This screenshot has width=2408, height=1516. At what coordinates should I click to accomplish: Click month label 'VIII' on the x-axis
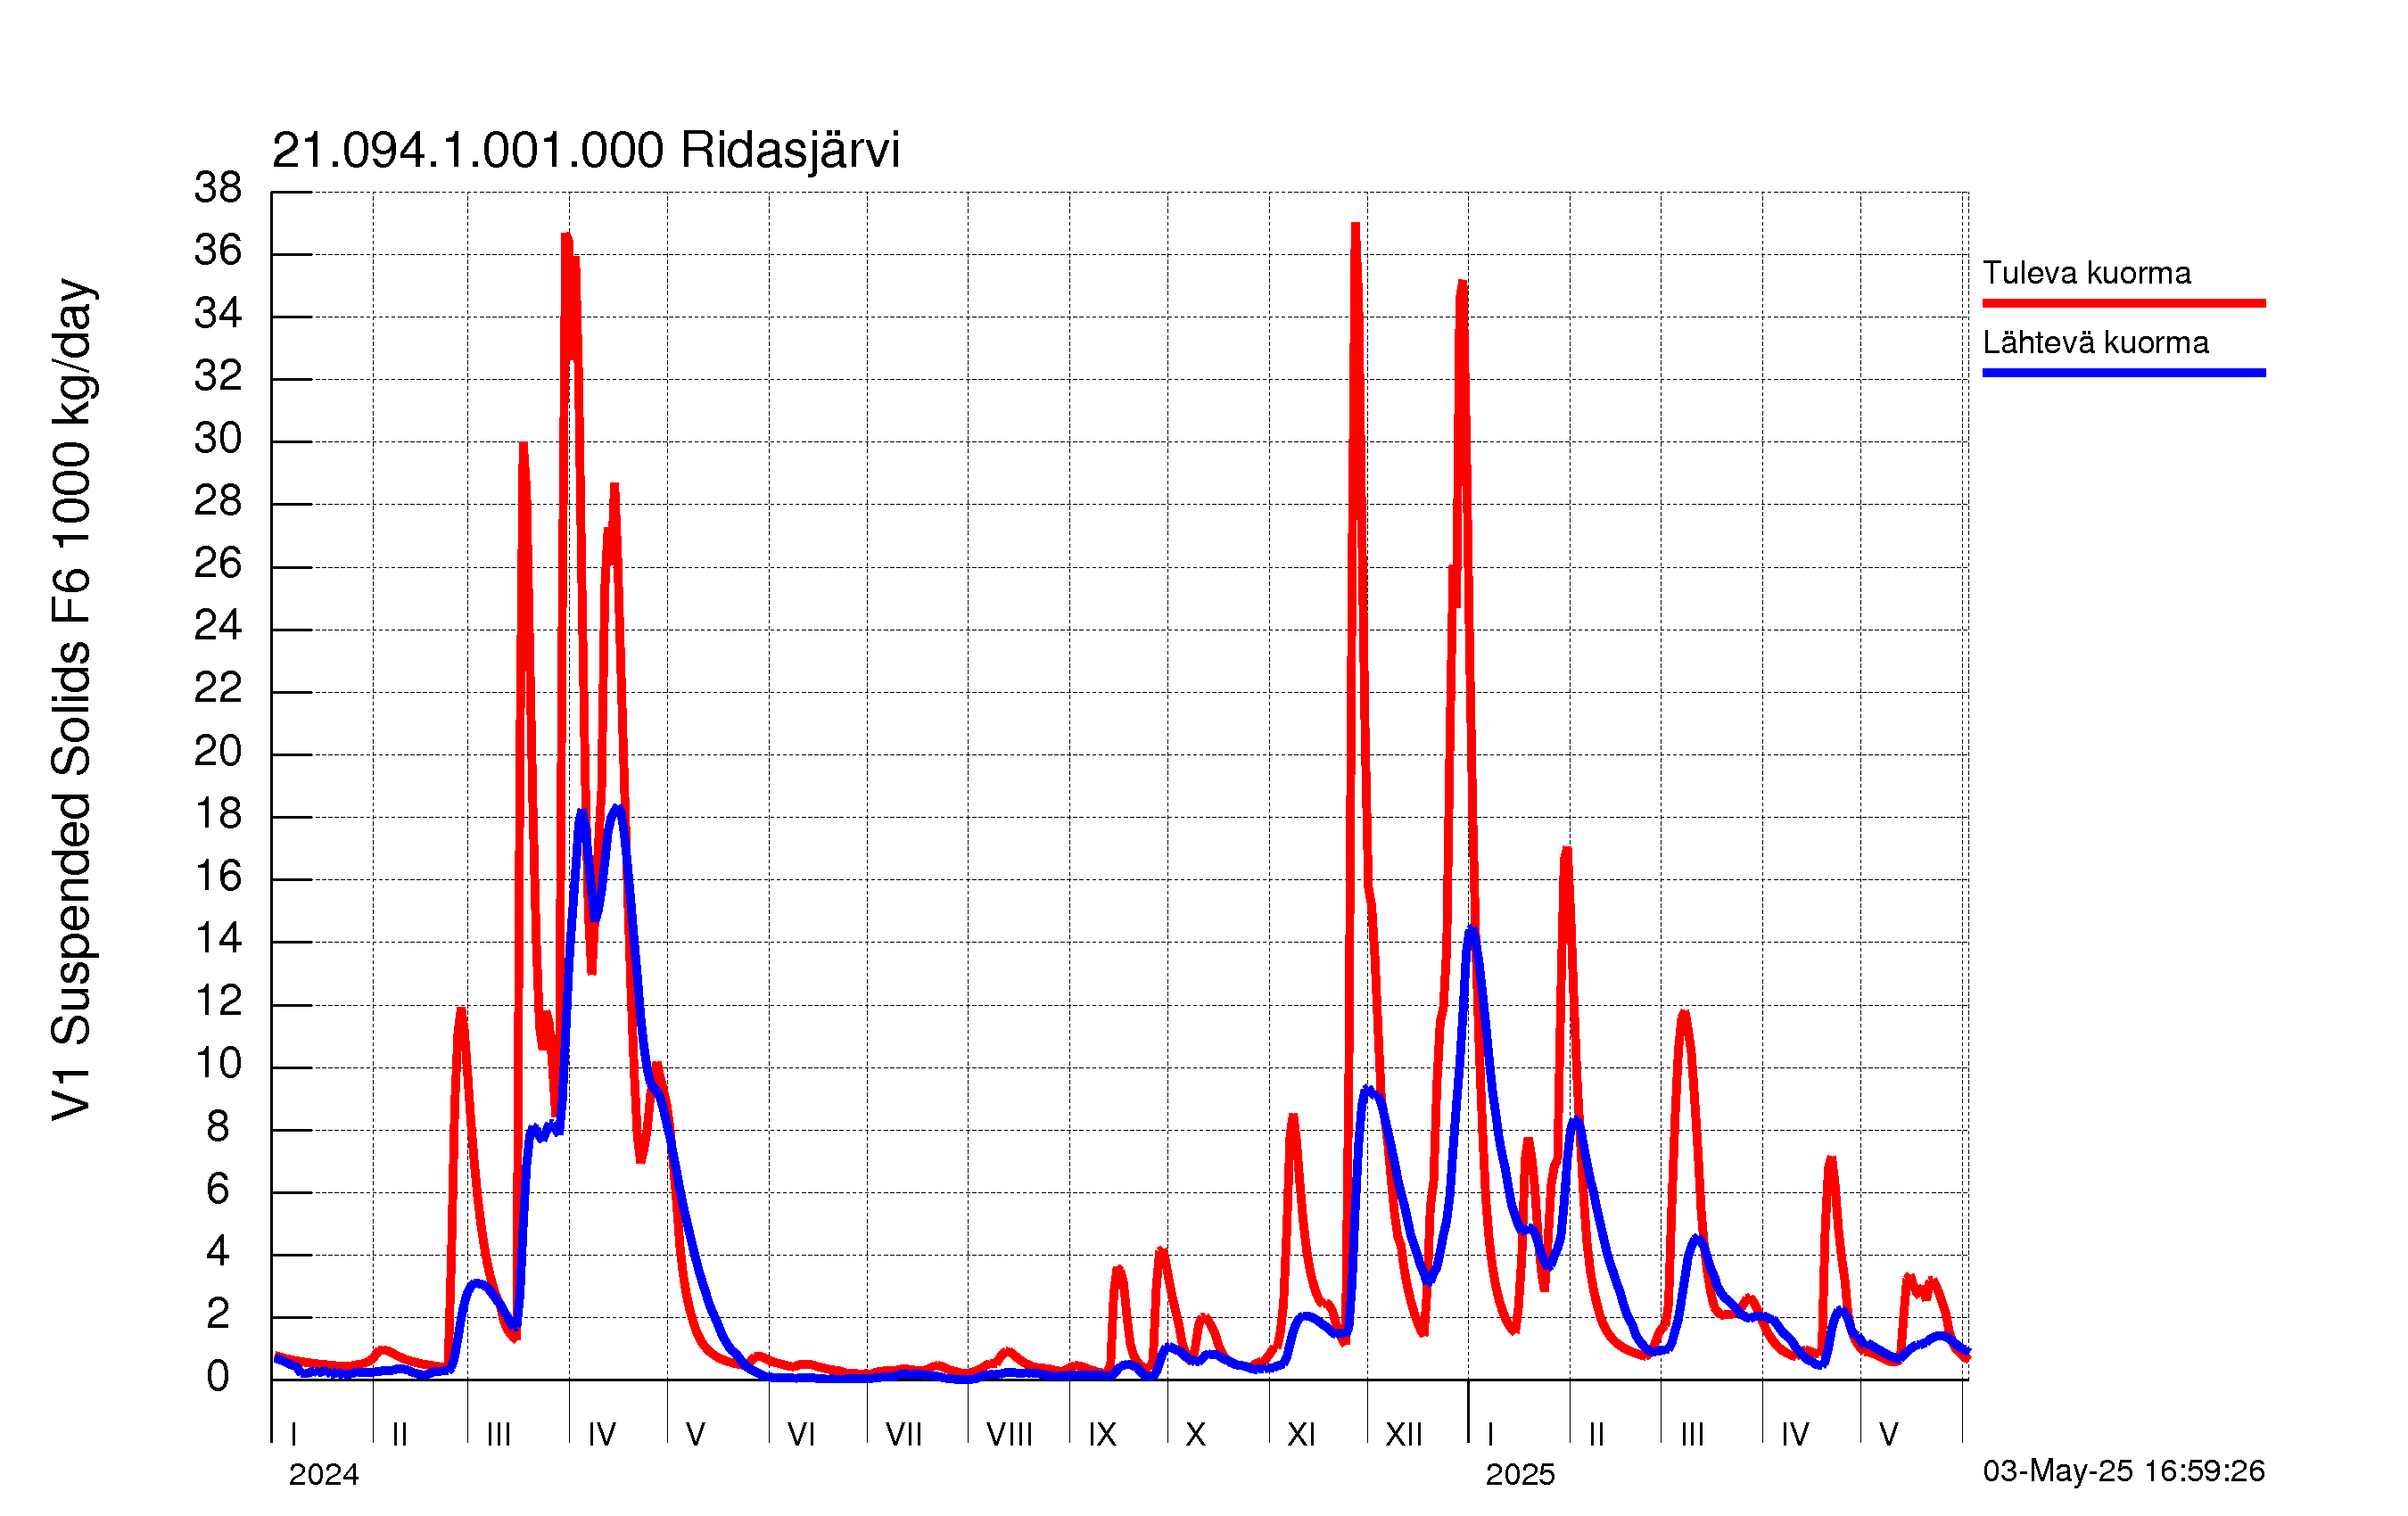(x=1009, y=1435)
